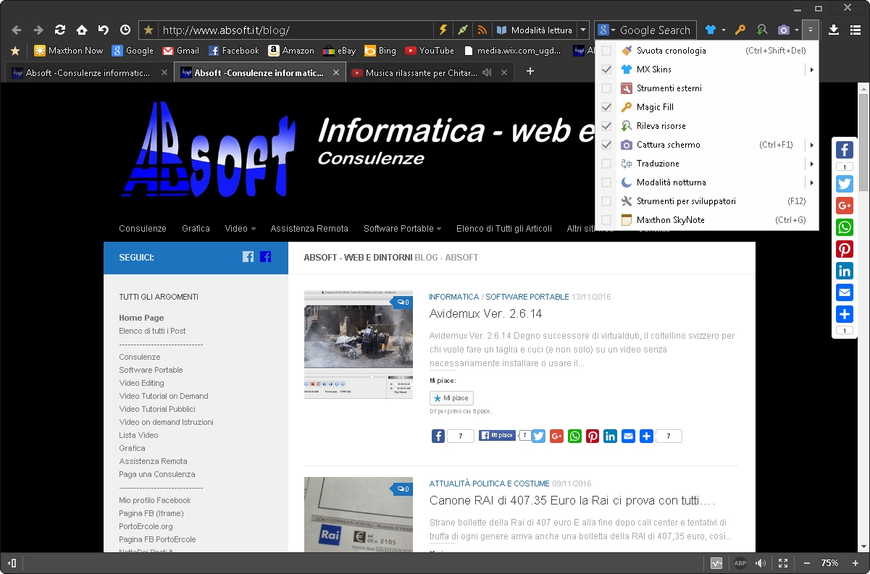Share by email in floating side bar
870x574 pixels.
[845, 292]
